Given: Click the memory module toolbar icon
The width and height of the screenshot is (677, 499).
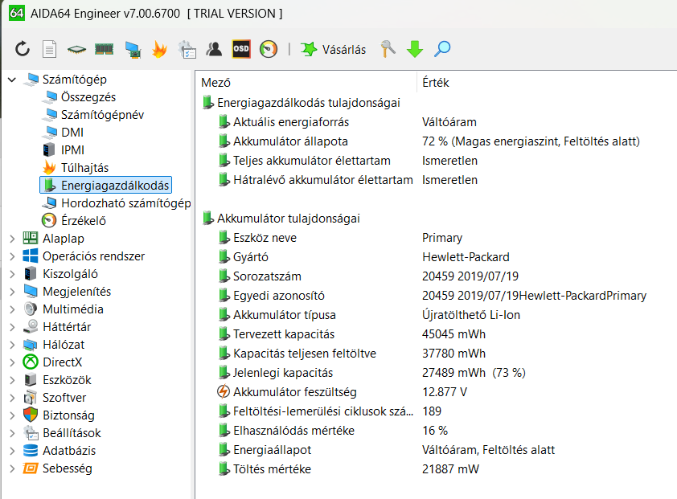Looking at the screenshot, I should (104, 49).
